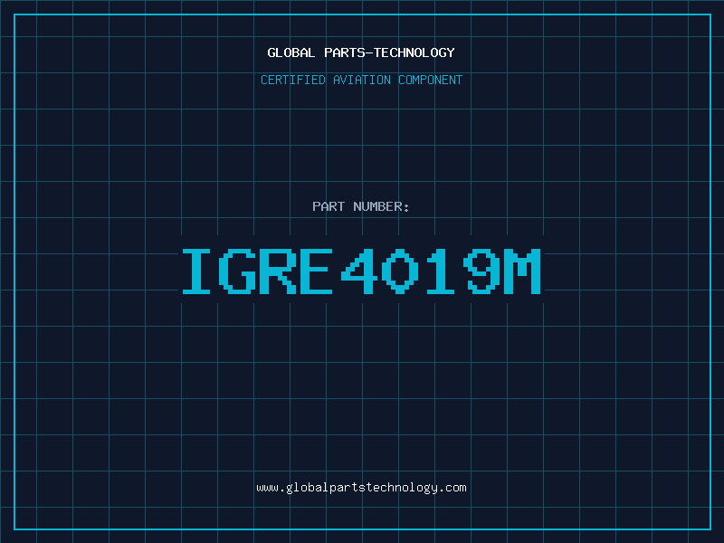Screen dimensions: 724x543
Task: Click the word CERTIFIED in the subtitle
Action: click(292, 80)
